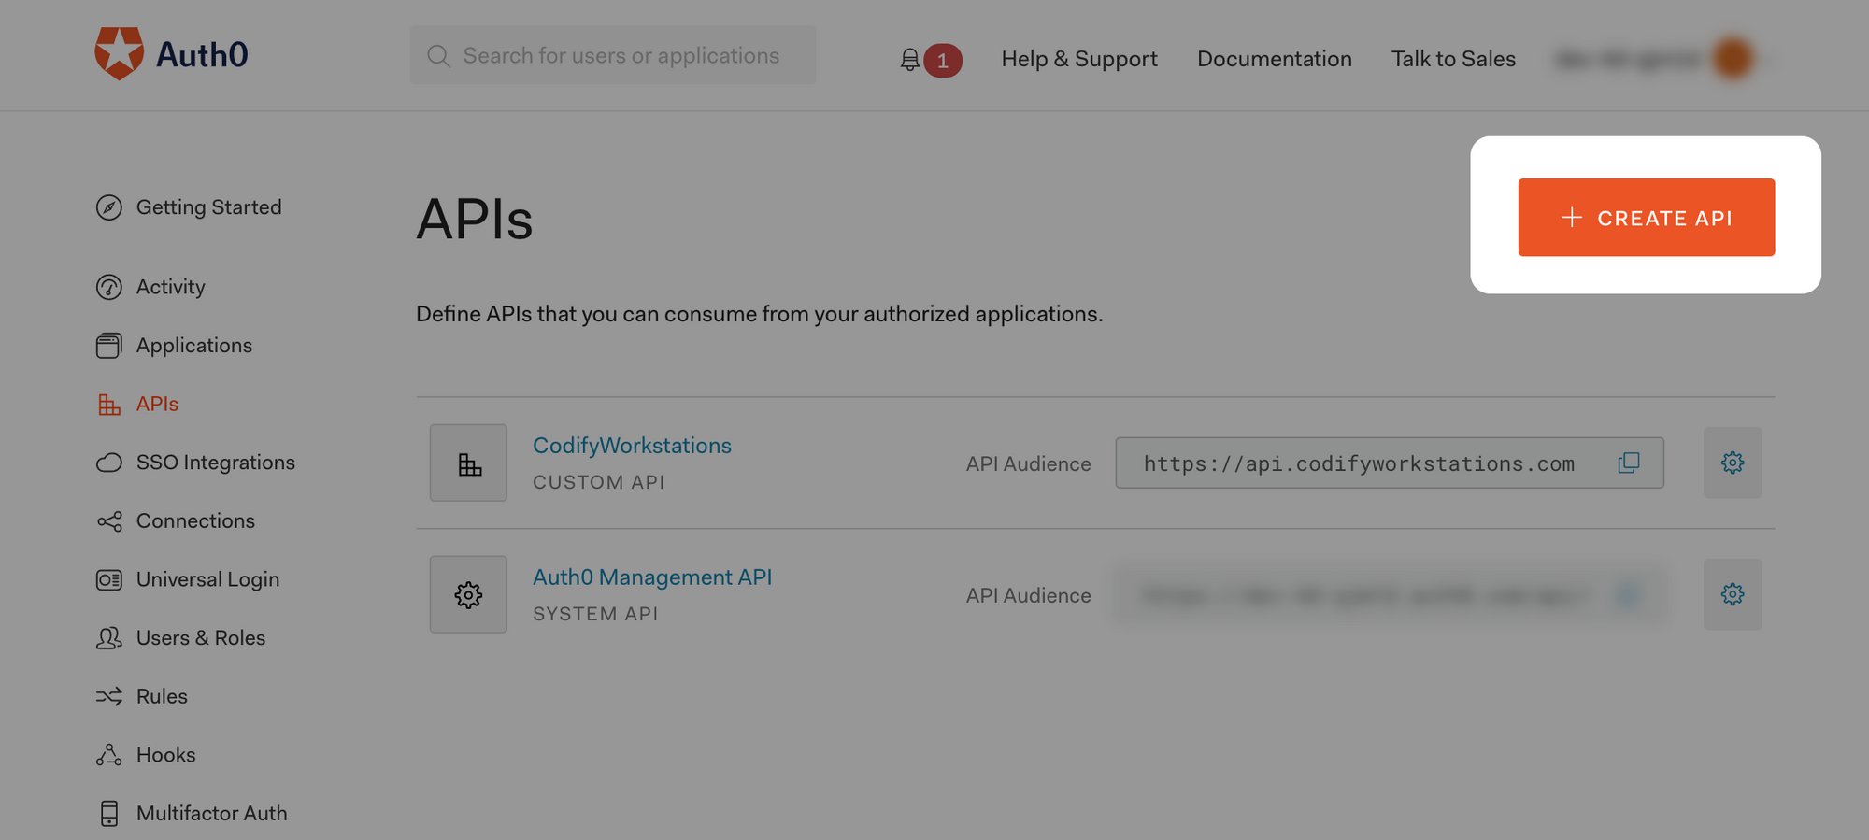This screenshot has height=840, width=1869.
Task: Open Applications in sidebar
Action: [x=194, y=346]
